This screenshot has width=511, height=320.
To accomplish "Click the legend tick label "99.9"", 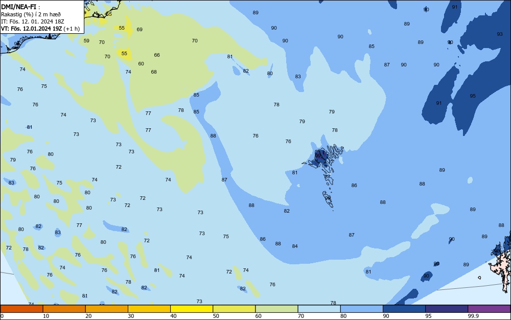I will tap(473, 316).
